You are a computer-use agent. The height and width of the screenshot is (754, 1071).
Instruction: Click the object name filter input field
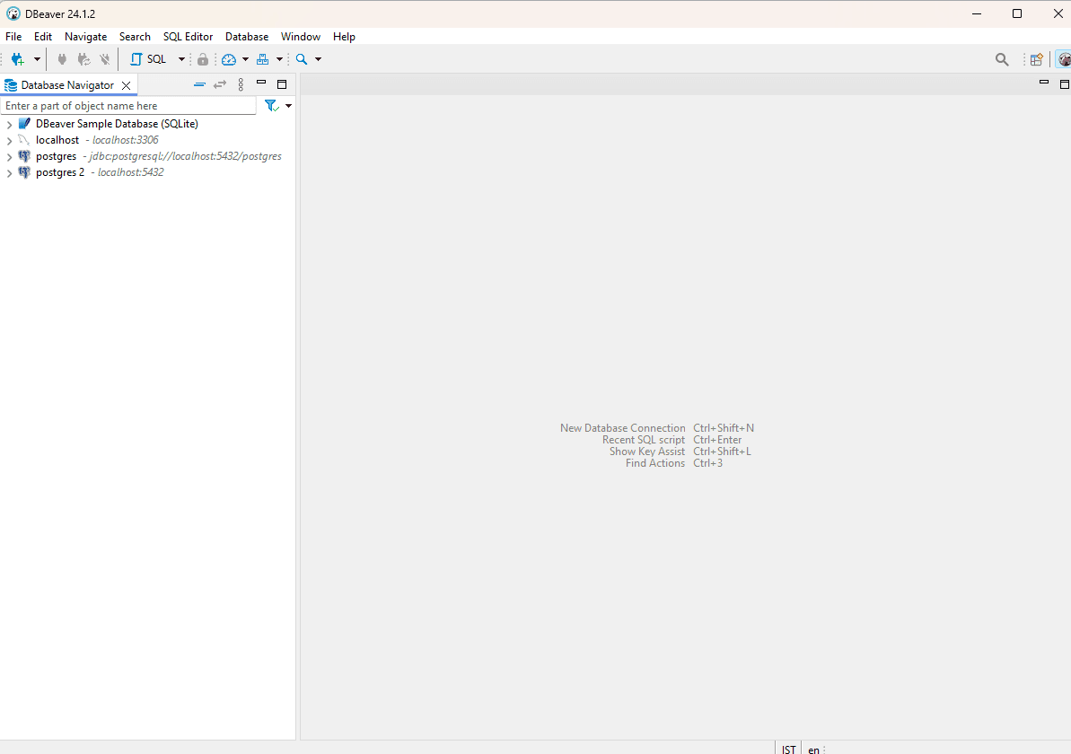click(x=128, y=106)
